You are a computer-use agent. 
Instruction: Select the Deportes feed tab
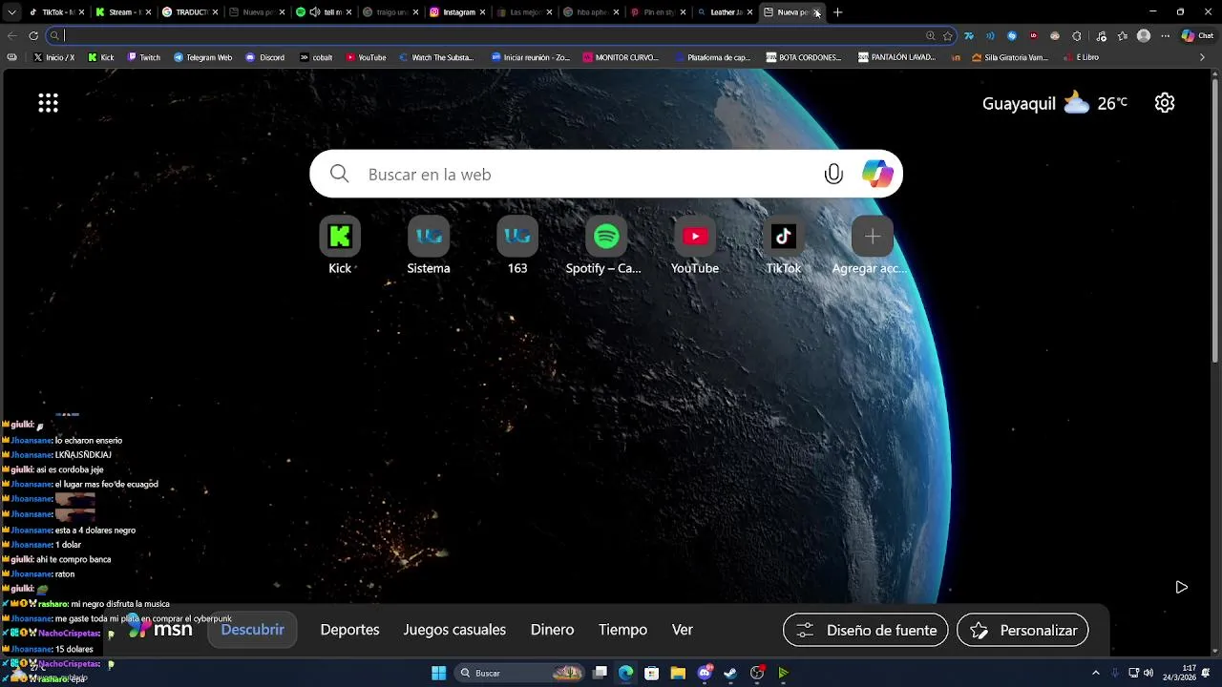[349, 630]
